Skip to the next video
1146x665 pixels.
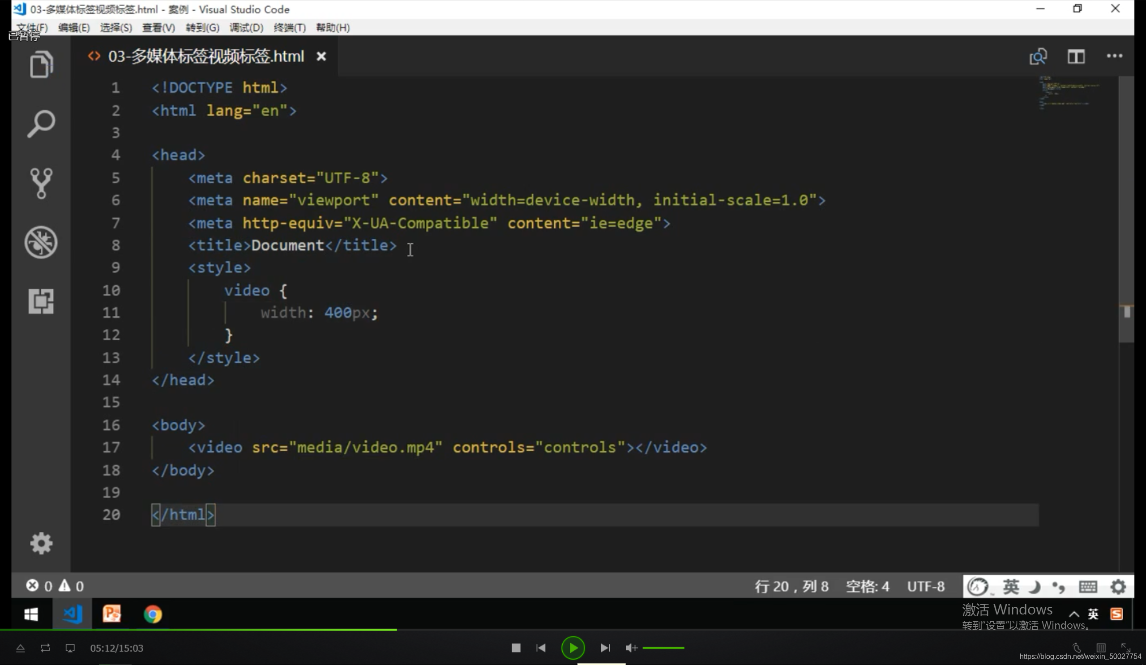pyautogui.click(x=605, y=648)
